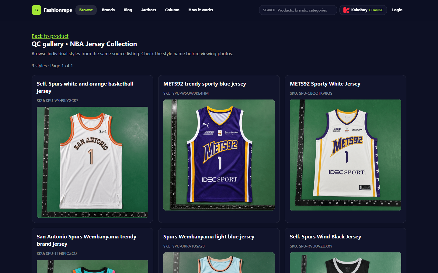Click SKU: SPU-TTFBPIOZCO text
The image size is (438, 273).
click(x=57, y=254)
